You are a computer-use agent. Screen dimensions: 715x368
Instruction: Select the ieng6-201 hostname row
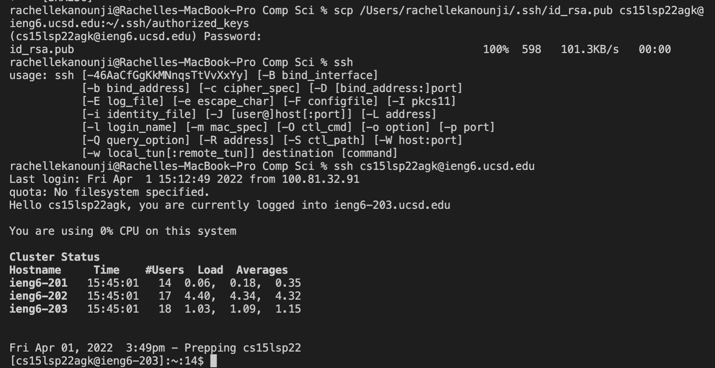coord(155,283)
